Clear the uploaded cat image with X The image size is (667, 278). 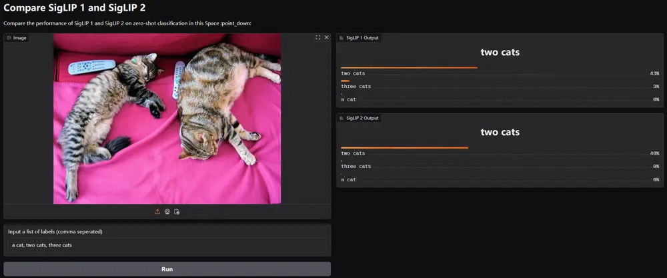(x=327, y=37)
